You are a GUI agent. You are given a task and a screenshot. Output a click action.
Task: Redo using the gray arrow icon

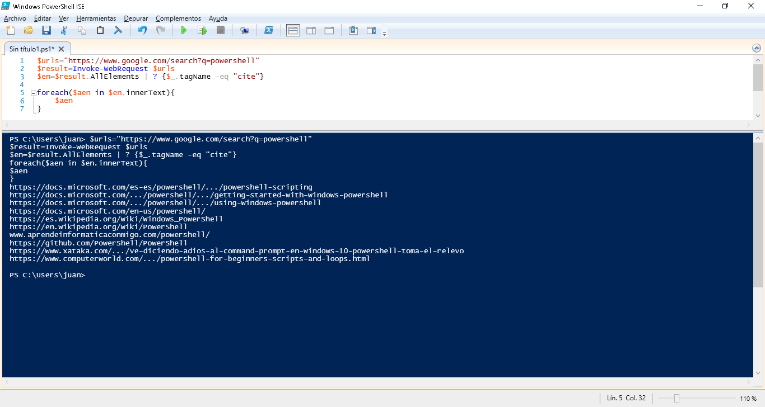click(x=160, y=30)
